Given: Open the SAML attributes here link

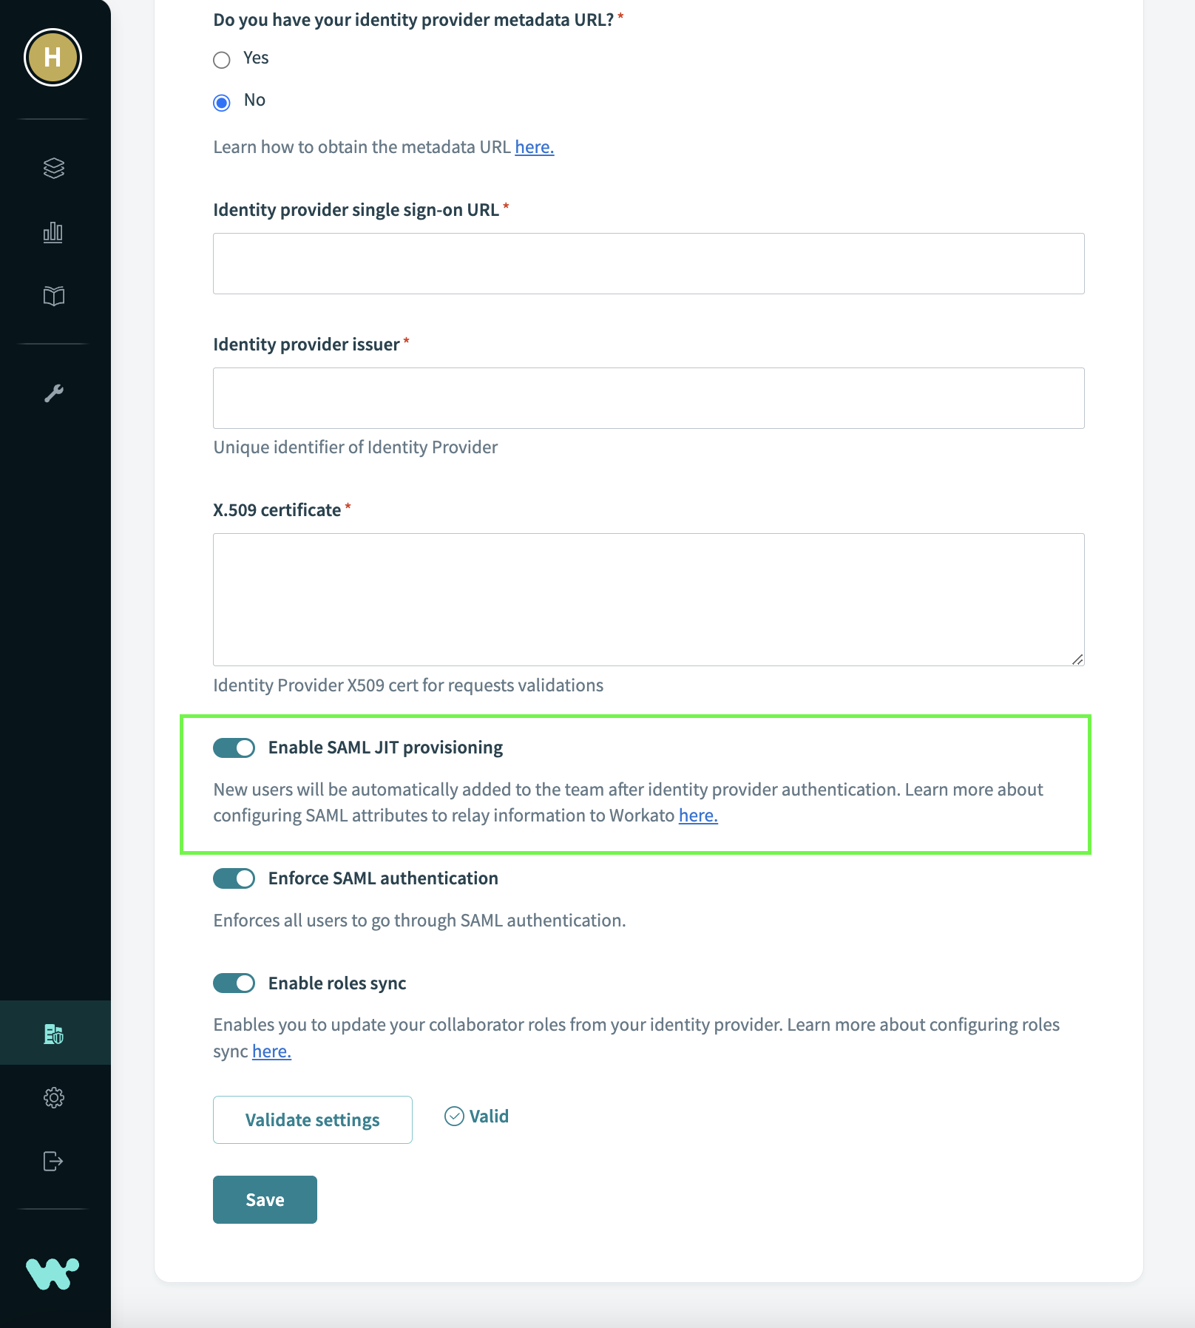Looking at the screenshot, I should coord(697,816).
